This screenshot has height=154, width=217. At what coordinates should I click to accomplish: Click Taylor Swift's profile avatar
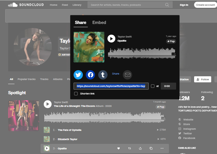coord(33,47)
